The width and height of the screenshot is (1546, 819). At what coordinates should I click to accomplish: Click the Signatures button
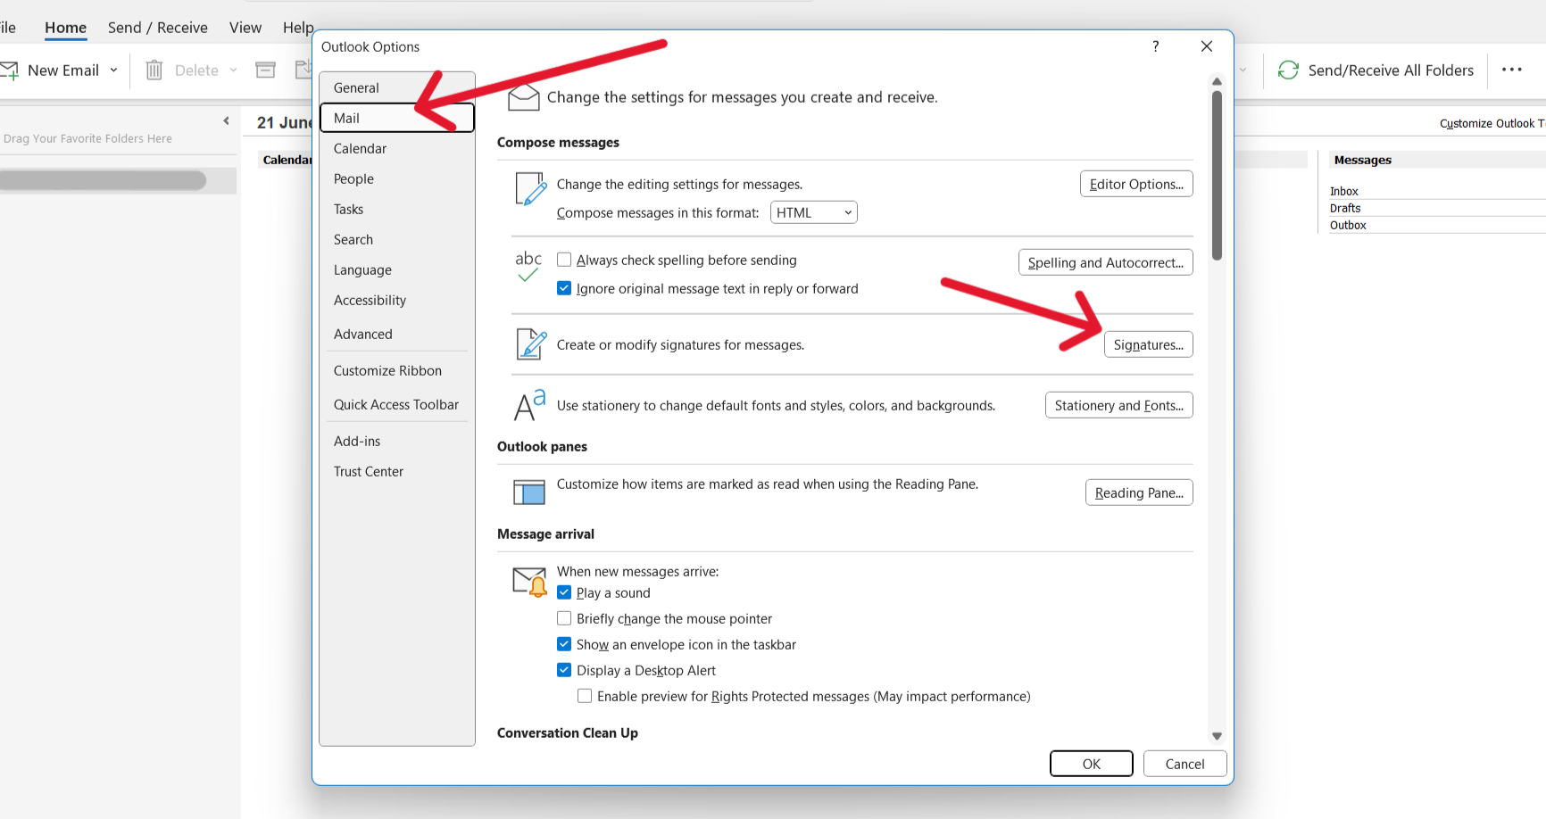(x=1148, y=344)
